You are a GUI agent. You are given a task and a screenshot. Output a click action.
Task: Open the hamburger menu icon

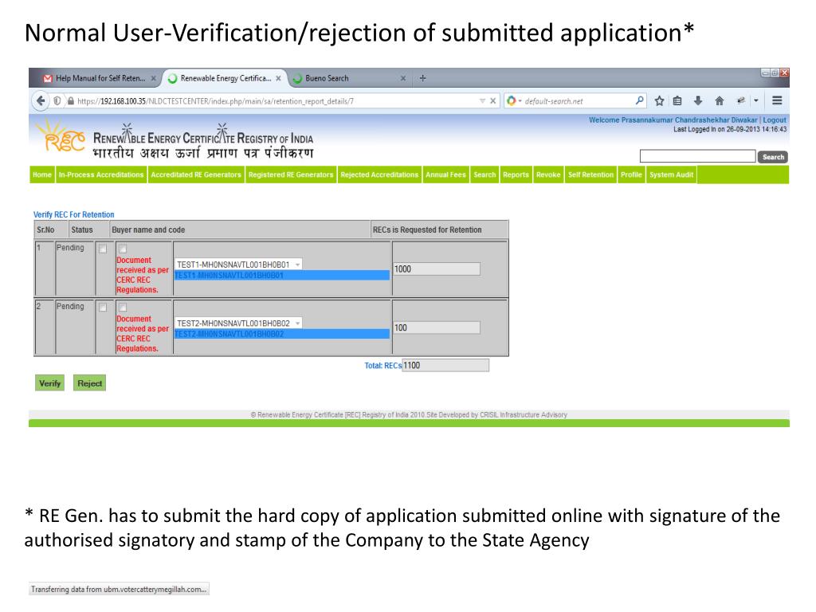point(777,100)
